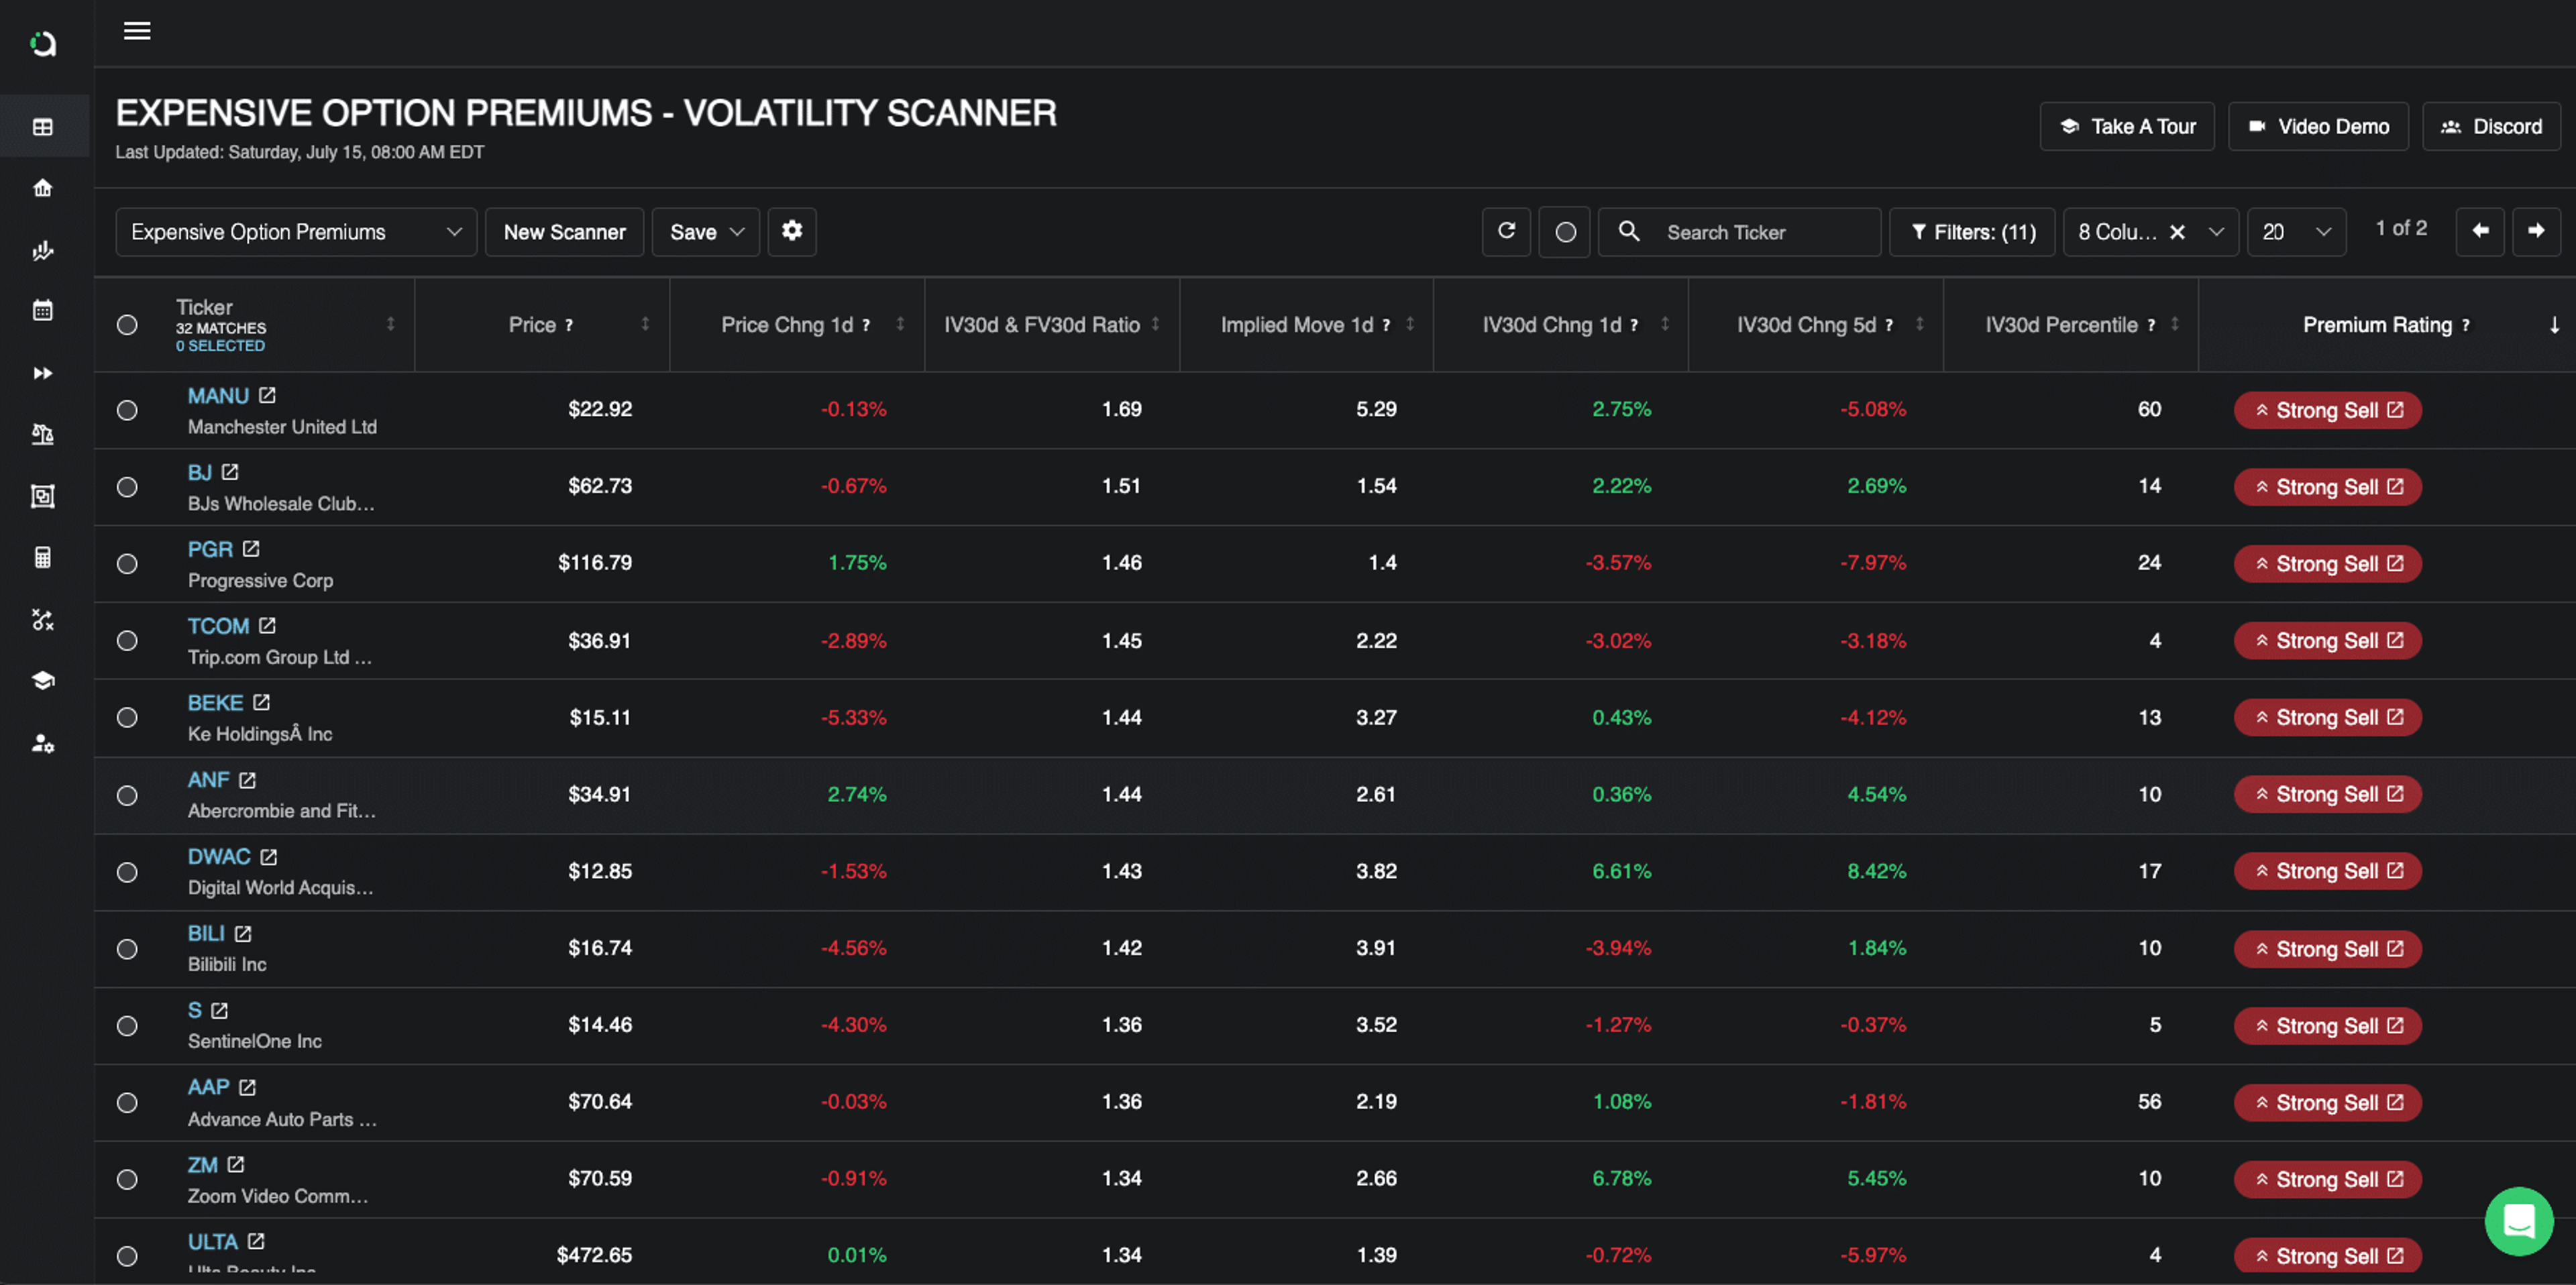Open MANU external link icon
The height and width of the screenshot is (1285, 2576).
click(267, 395)
